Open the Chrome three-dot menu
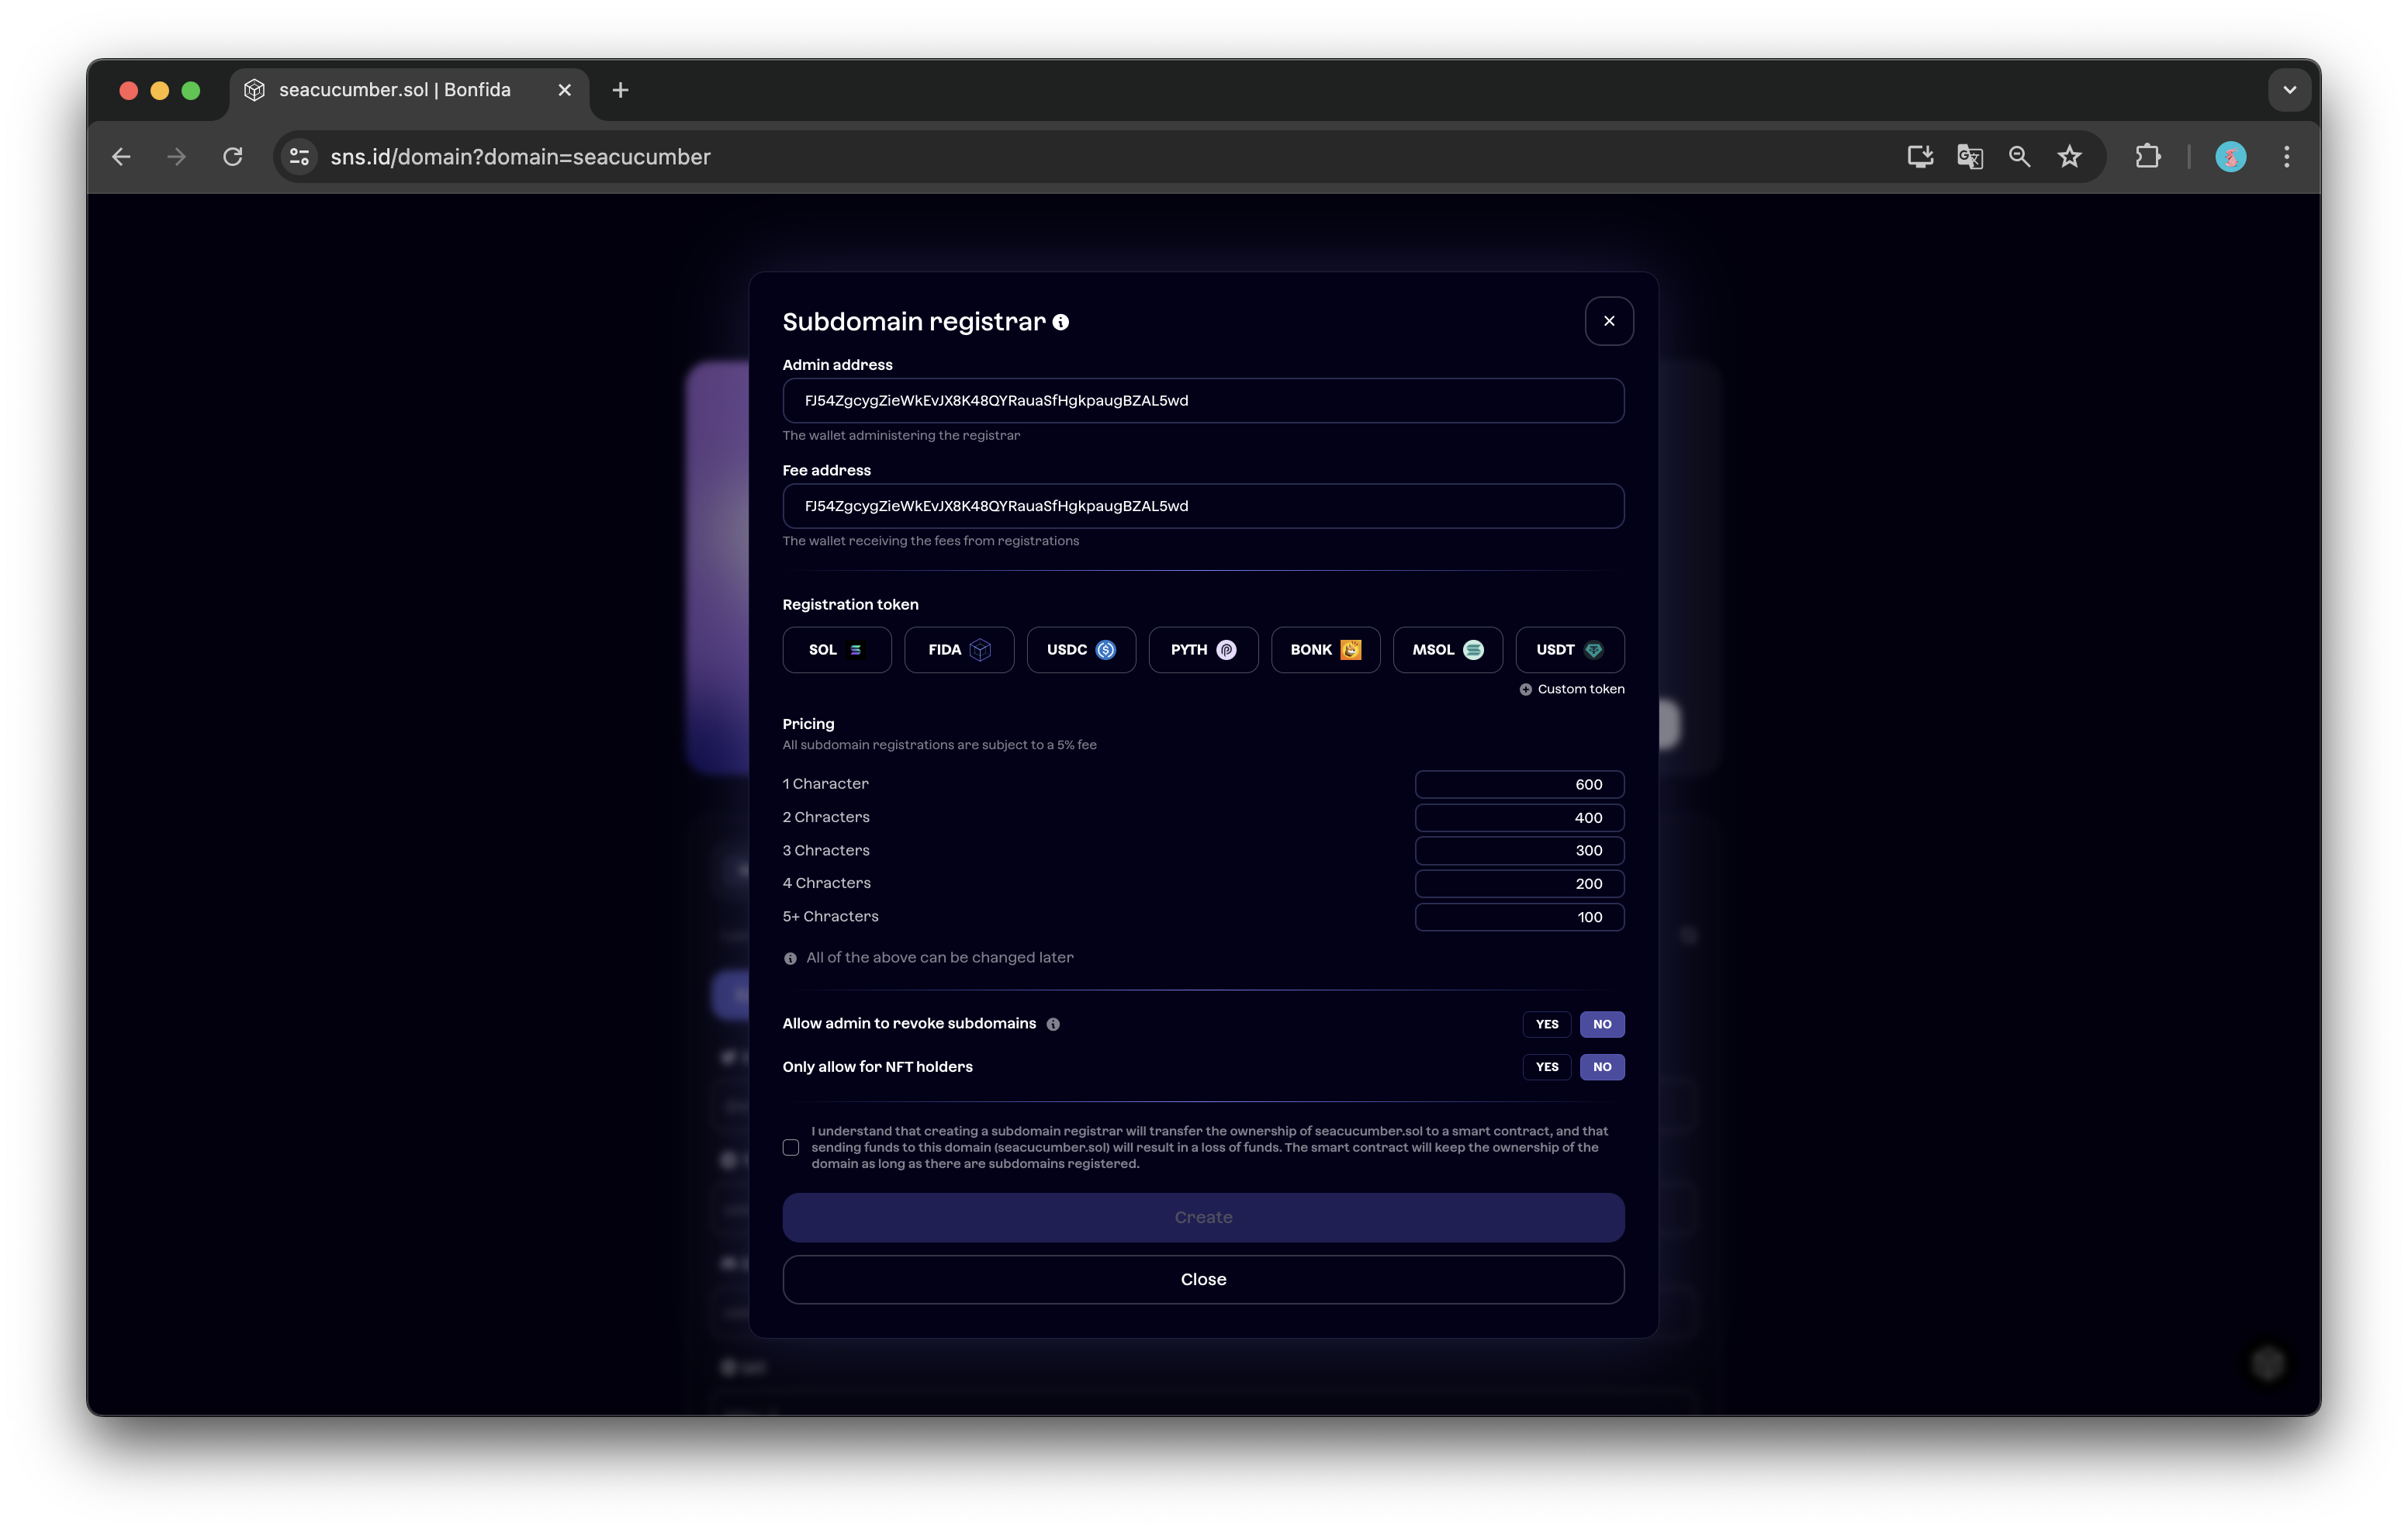This screenshot has height=1531, width=2408. [x=2286, y=157]
